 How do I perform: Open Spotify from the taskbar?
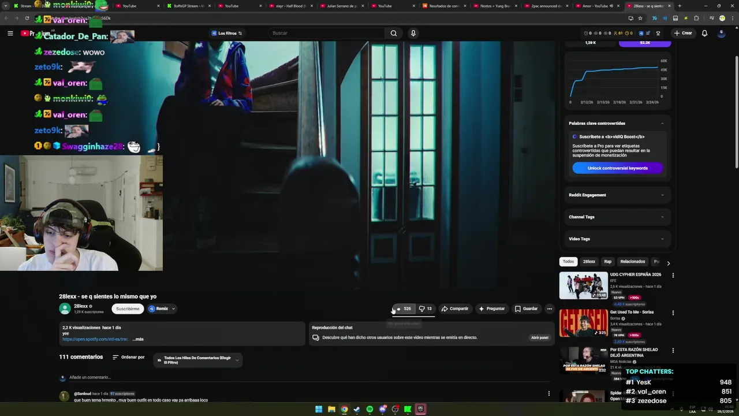[x=369, y=409]
